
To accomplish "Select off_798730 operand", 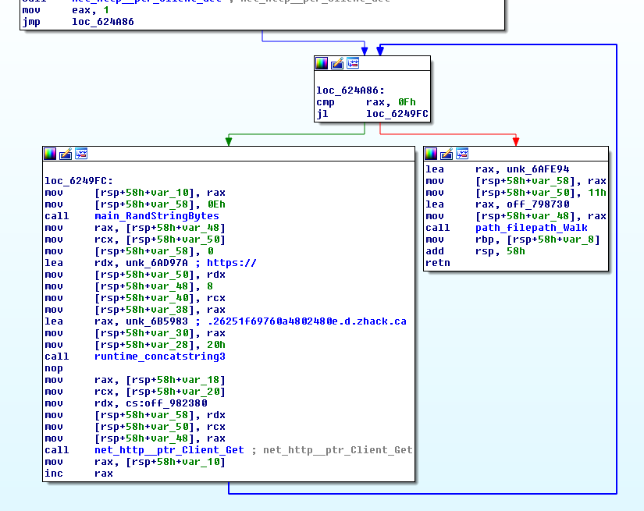I will [538, 204].
